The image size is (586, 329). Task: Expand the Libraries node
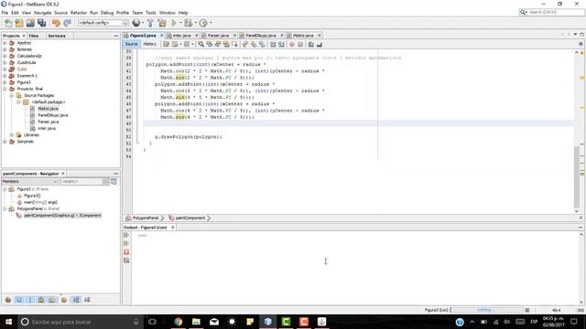click(12, 134)
